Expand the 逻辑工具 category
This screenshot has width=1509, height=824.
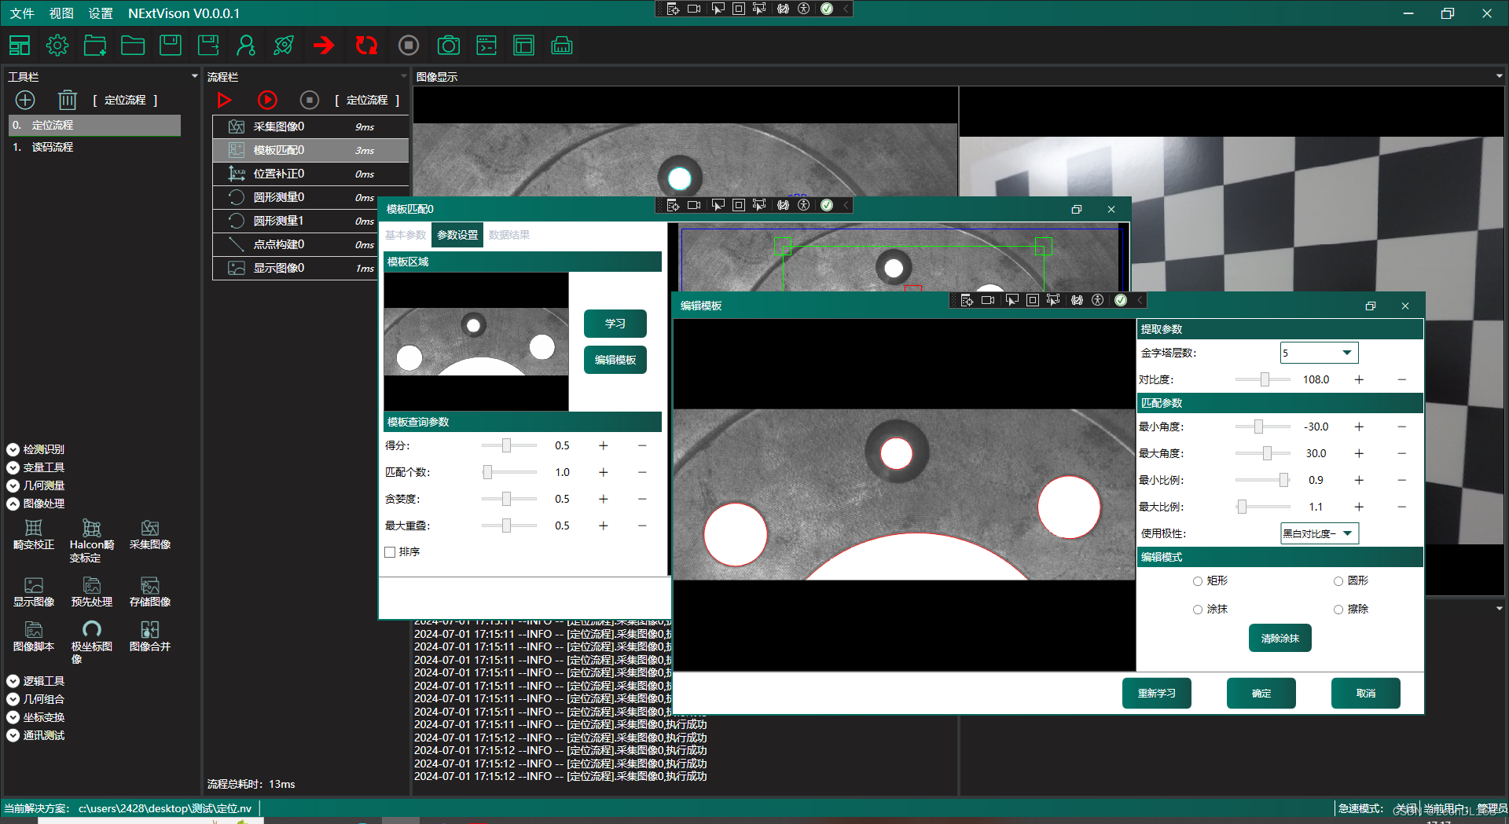(13, 681)
